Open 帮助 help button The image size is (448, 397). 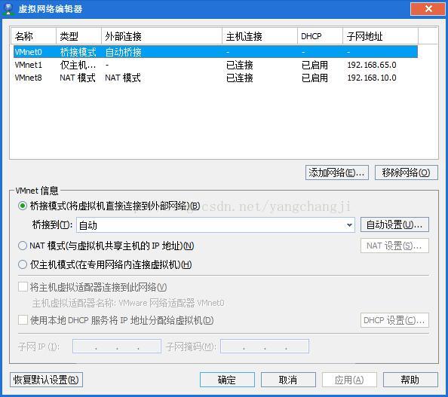pos(410,380)
